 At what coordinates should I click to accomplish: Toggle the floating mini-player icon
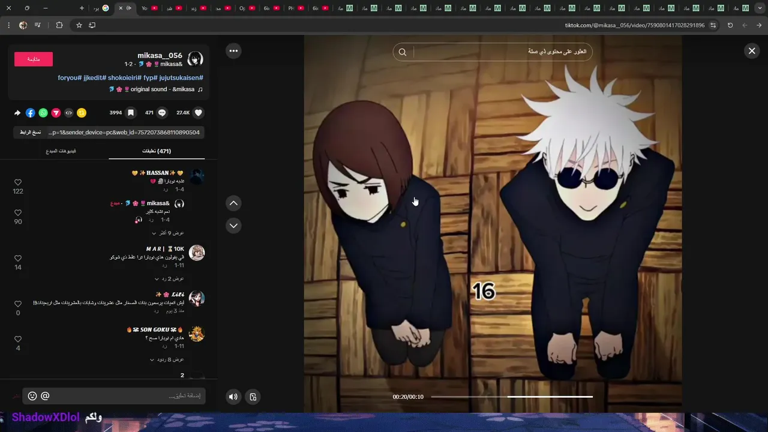point(253,397)
